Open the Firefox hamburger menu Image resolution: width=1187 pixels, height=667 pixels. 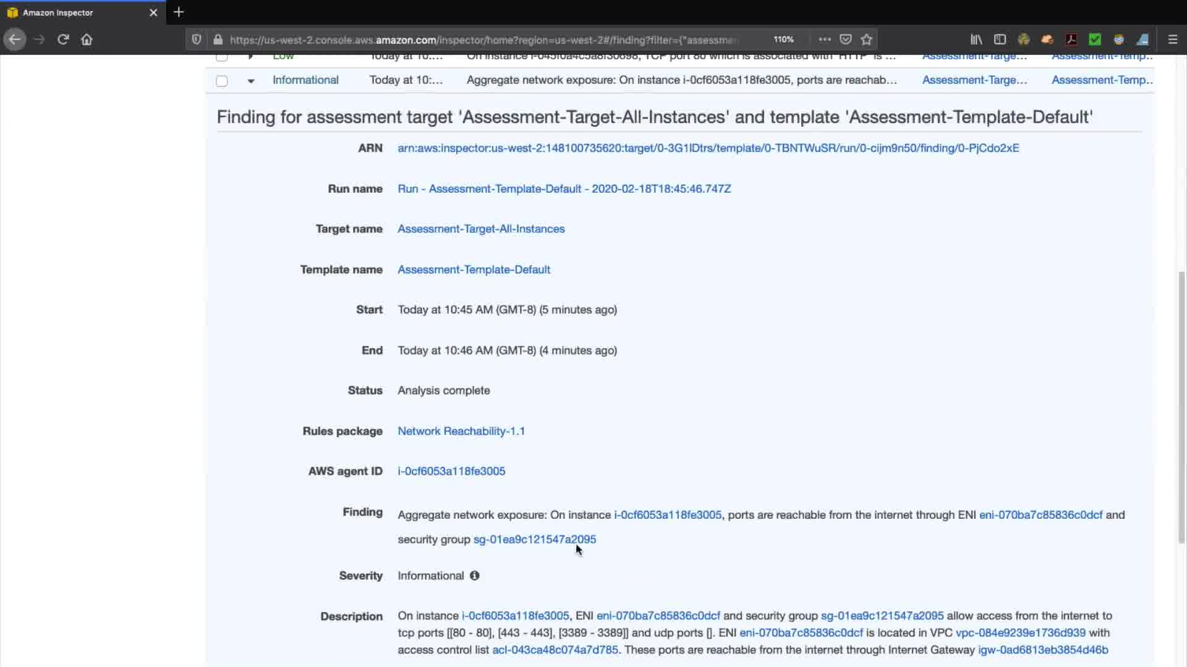[1172, 40]
